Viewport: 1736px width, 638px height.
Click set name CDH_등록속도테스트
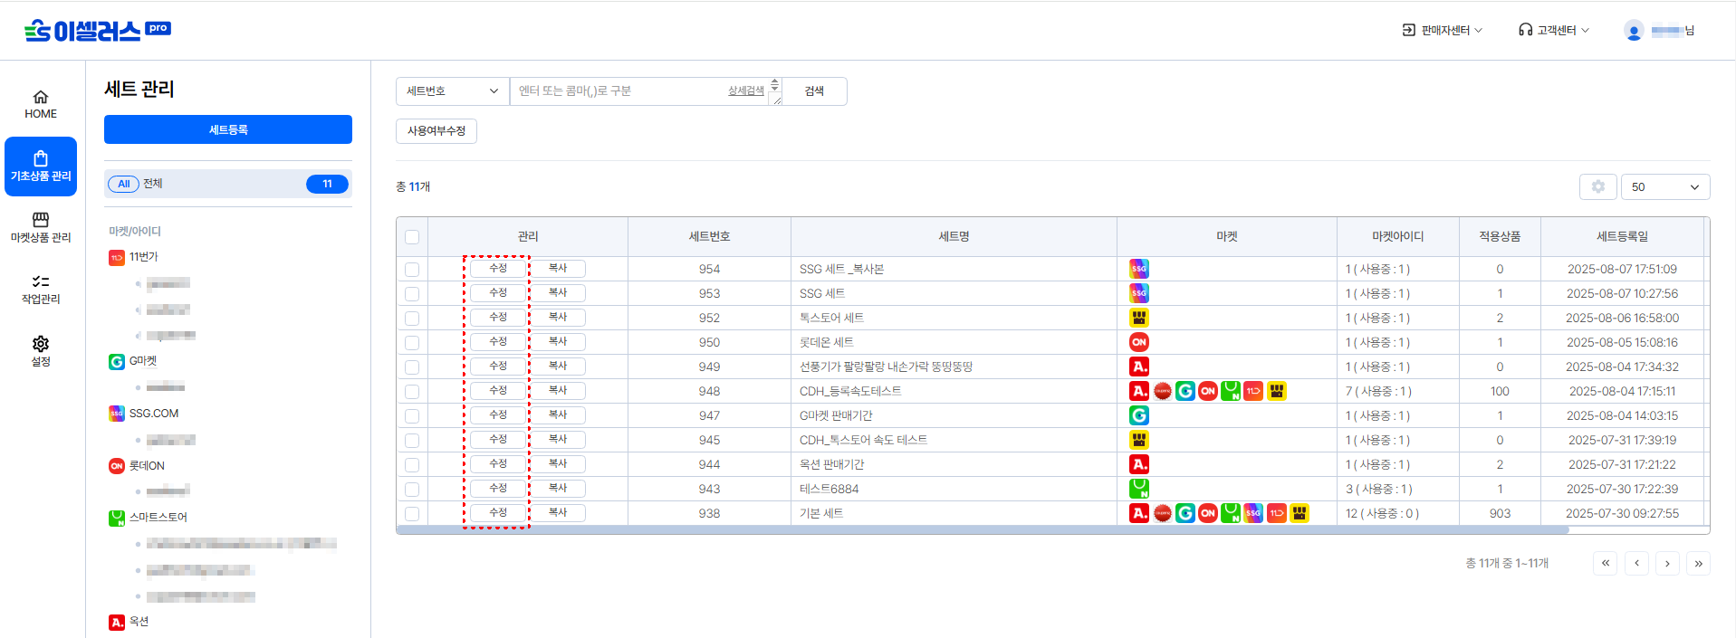coord(850,391)
